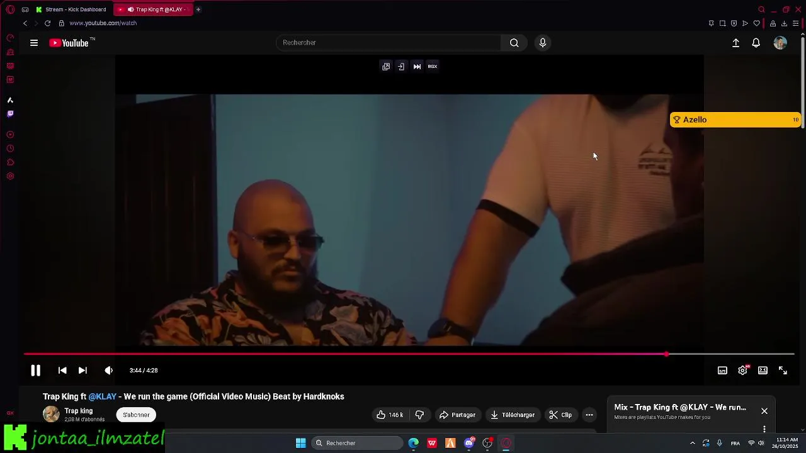Image resolution: width=806 pixels, height=453 pixels.
Task: Open player settings gear
Action: (742, 371)
